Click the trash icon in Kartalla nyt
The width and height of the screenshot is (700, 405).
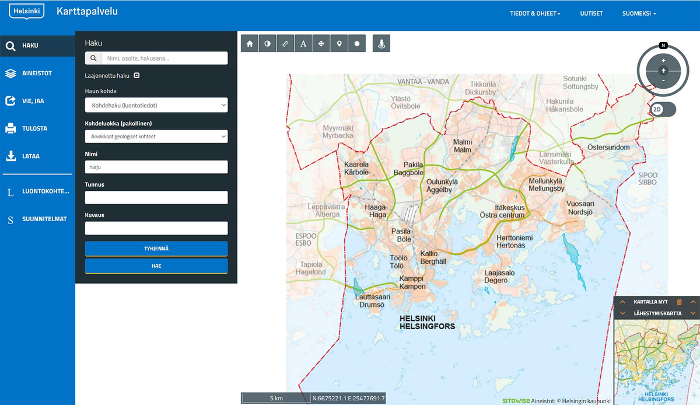click(679, 302)
